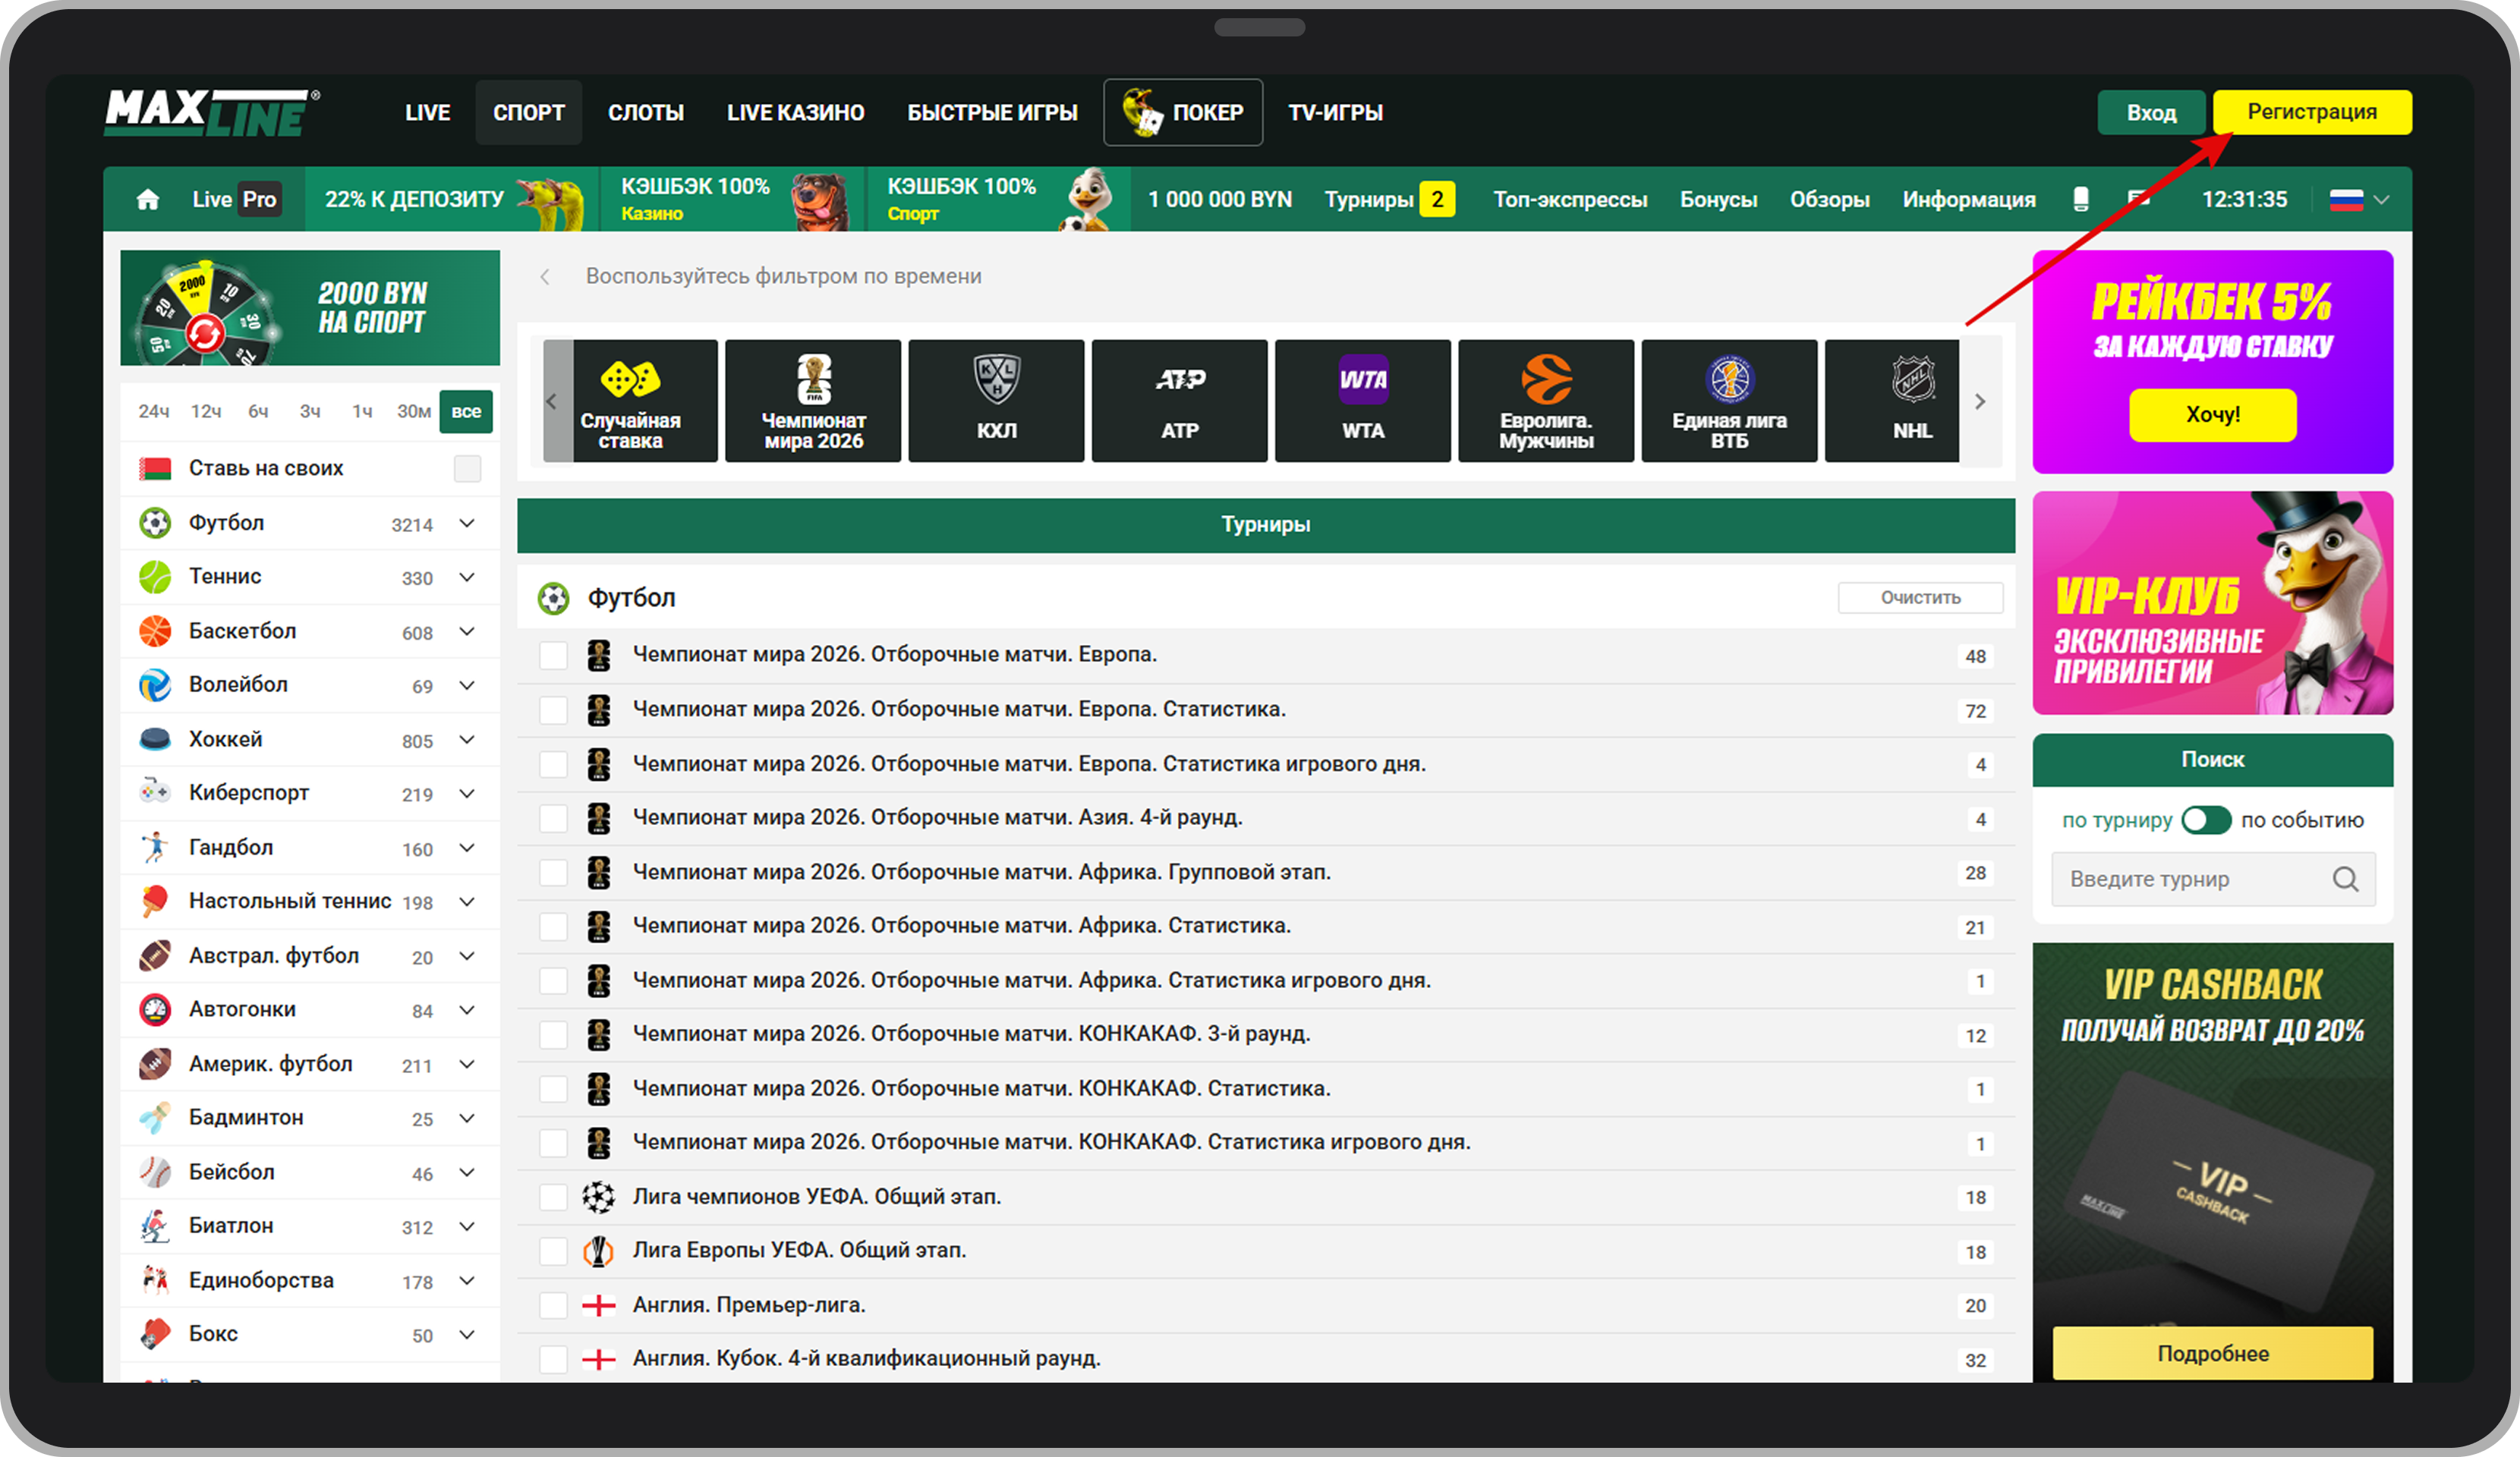The image size is (2520, 1457).
Task: Open the language flag dropdown
Action: tap(2359, 199)
